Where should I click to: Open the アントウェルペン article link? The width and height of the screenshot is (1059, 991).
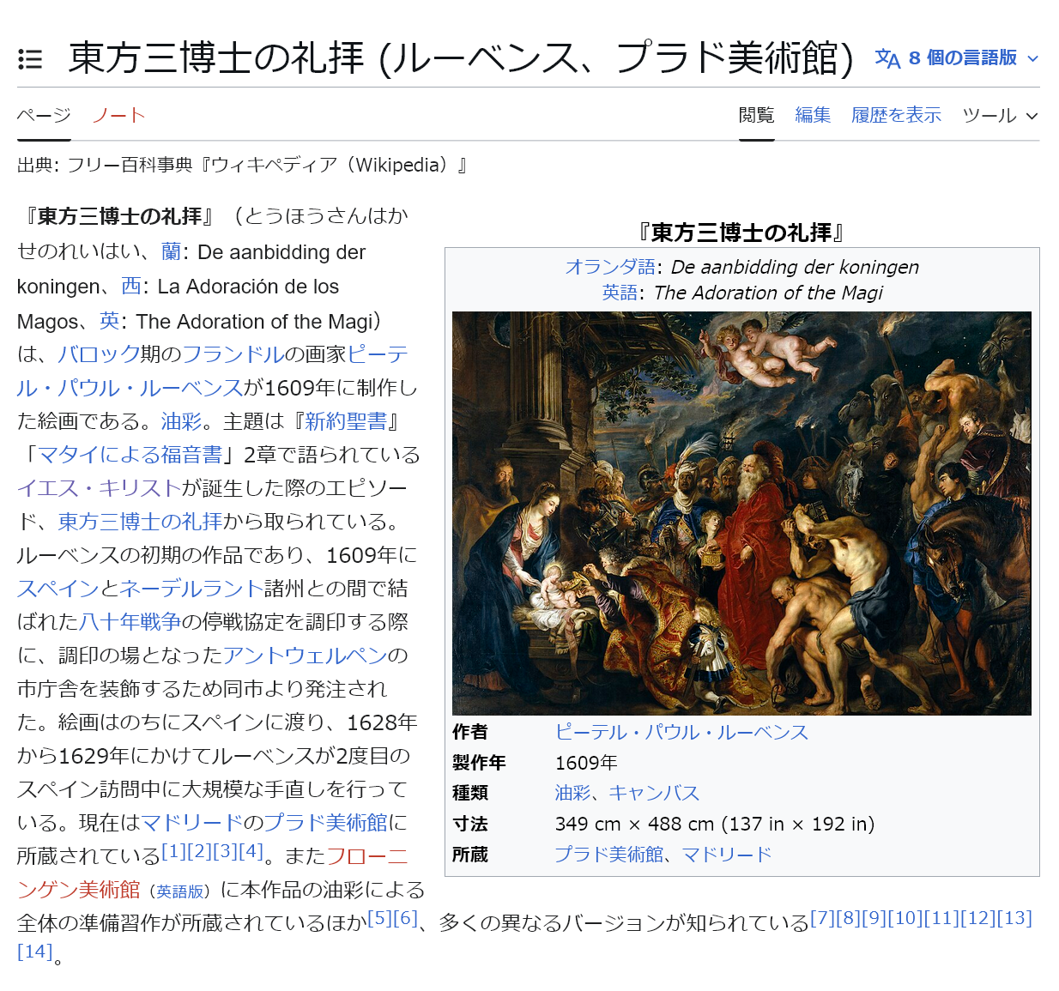click(x=306, y=656)
